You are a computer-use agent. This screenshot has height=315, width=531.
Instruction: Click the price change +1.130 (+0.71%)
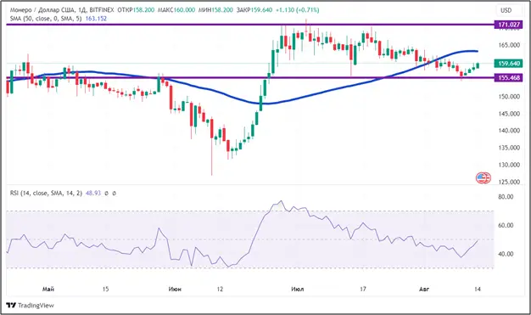[298, 10]
